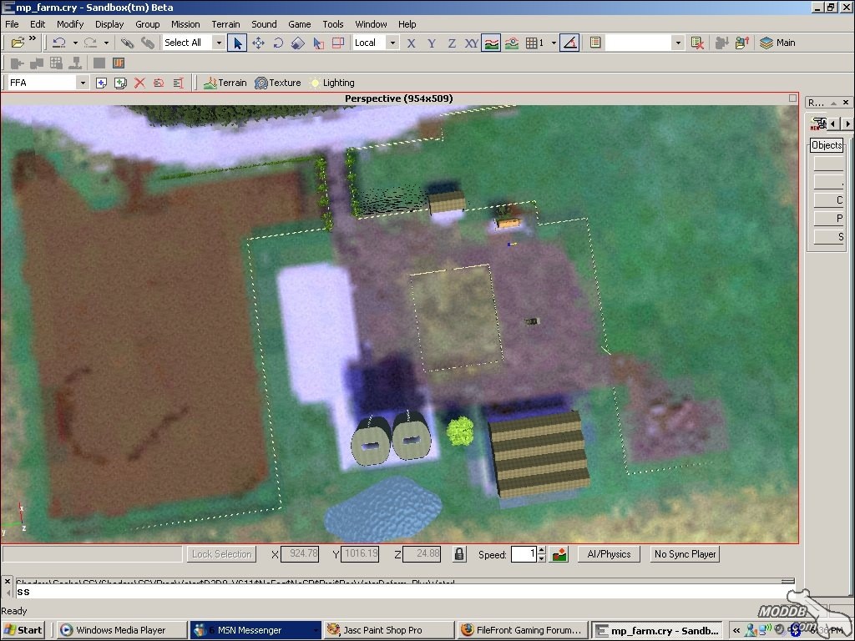
Task: Open the Terrain menu in the menu bar
Action: (225, 24)
